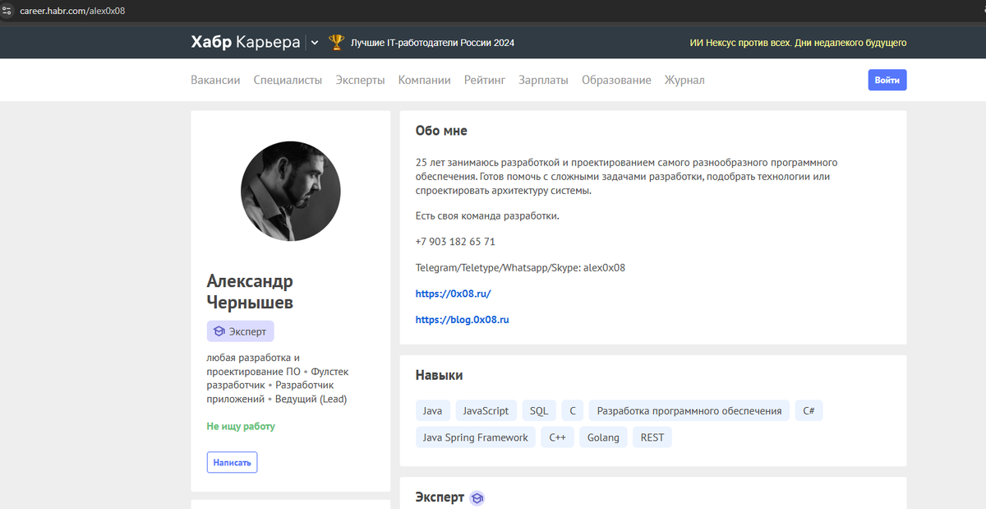Click the graduation cap icon on the Эксперт badge
Screen dimensions: 986x509
218,331
